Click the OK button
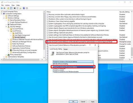This screenshot has width=133, height=103. (x=73, y=102)
